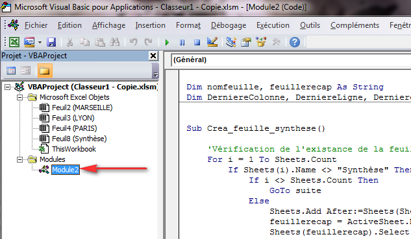Screen dimensions: 411x239
Task: Click the Undo arrow icon
Action: [x=133, y=42]
